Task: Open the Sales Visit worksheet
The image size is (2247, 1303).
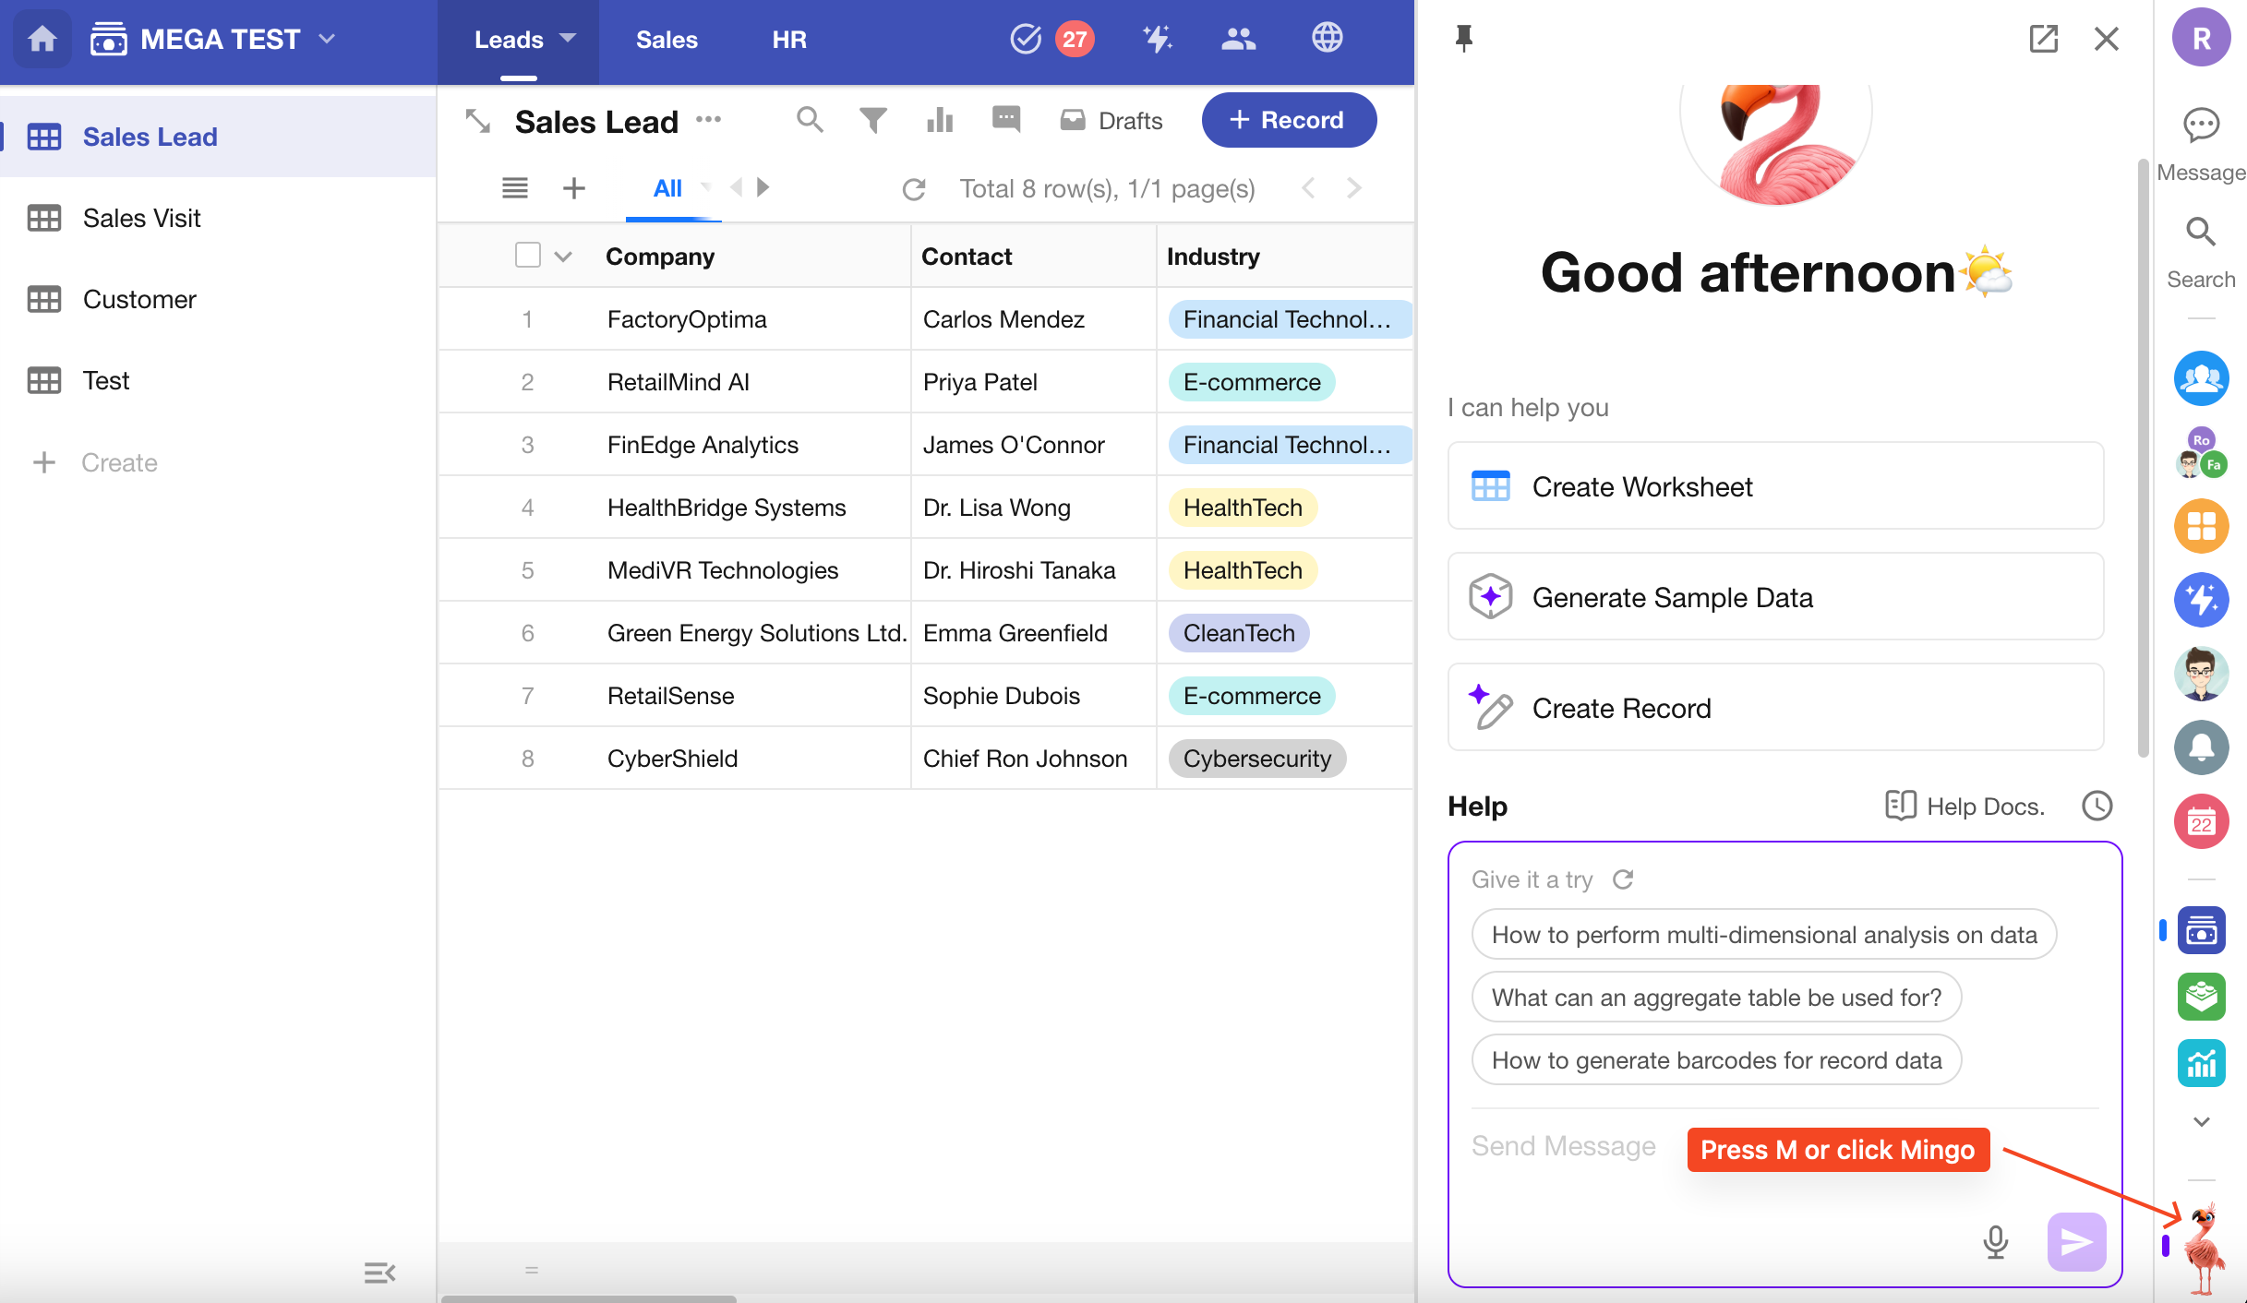Action: point(141,218)
